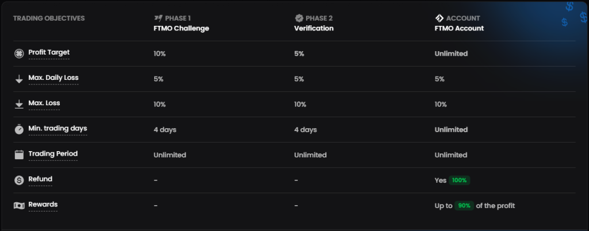
Task: Click the Phase 2 verification badge icon
Action: pyautogui.click(x=299, y=18)
